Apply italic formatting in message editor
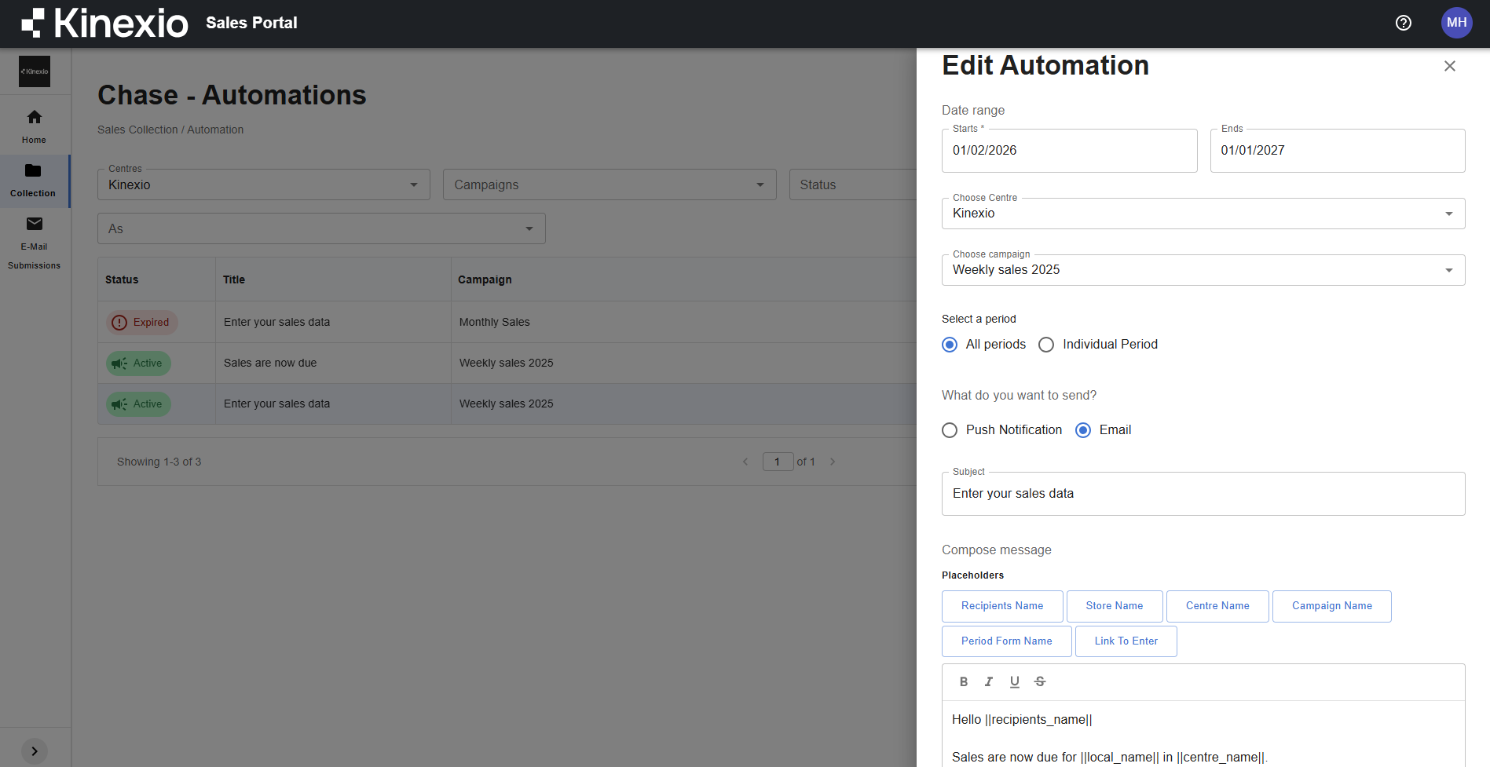The height and width of the screenshot is (767, 1490). pyautogui.click(x=988, y=681)
